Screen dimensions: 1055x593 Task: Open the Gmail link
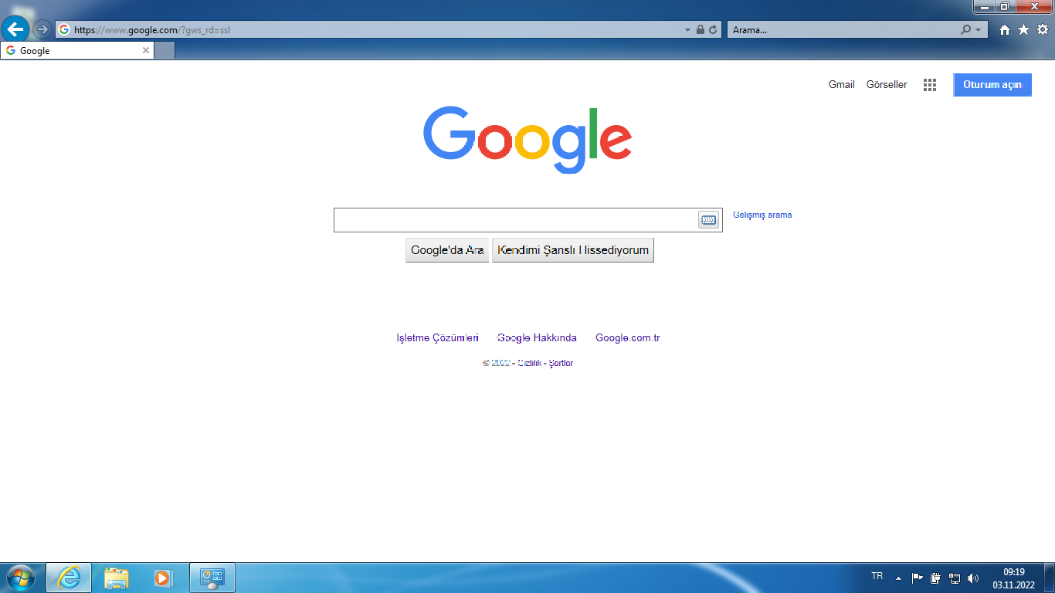(x=842, y=85)
